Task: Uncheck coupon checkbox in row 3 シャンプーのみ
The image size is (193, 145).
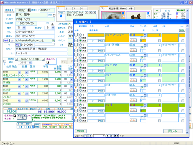Action: click(142, 58)
